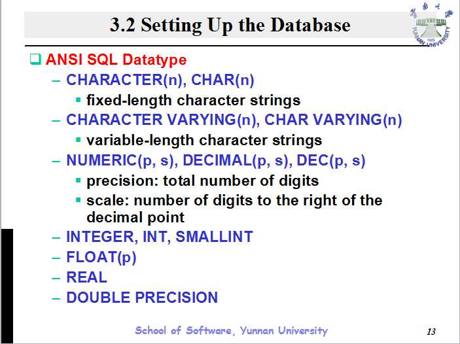Click the DOUBLE PRECISION item
The height and width of the screenshot is (344, 460).
pyautogui.click(x=142, y=298)
